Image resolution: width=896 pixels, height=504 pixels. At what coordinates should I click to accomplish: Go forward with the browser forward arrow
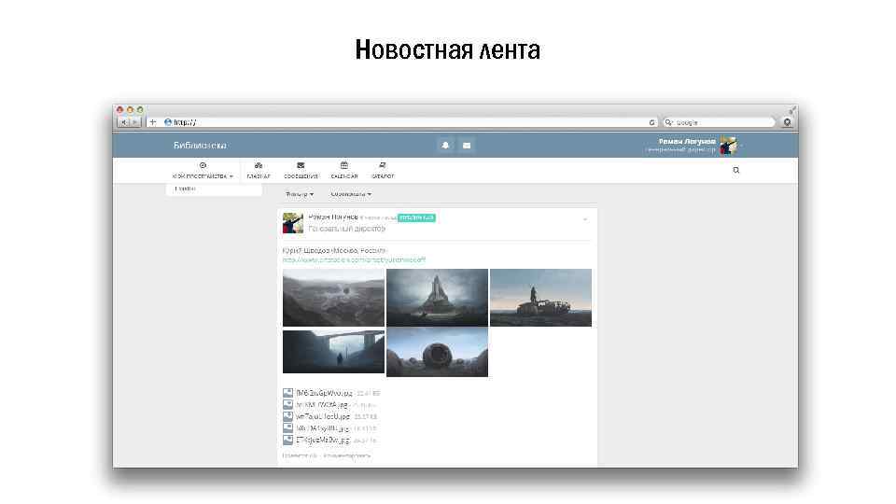click(134, 122)
